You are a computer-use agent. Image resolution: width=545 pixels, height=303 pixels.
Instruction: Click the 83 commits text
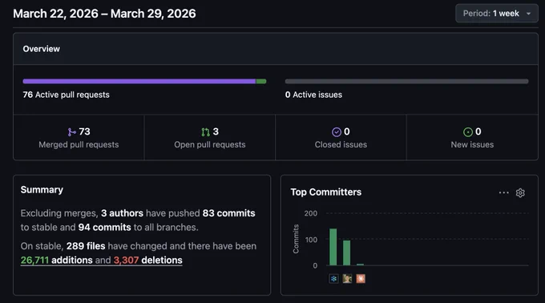coord(228,213)
